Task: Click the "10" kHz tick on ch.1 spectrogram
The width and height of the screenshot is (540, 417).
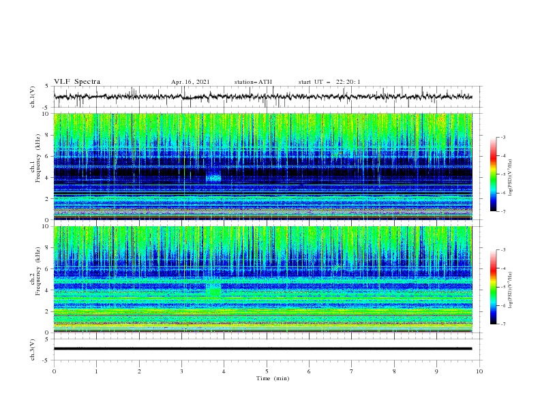Action: tap(46, 114)
